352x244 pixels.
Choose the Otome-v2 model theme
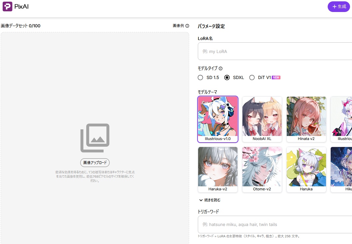pos(262,169)
